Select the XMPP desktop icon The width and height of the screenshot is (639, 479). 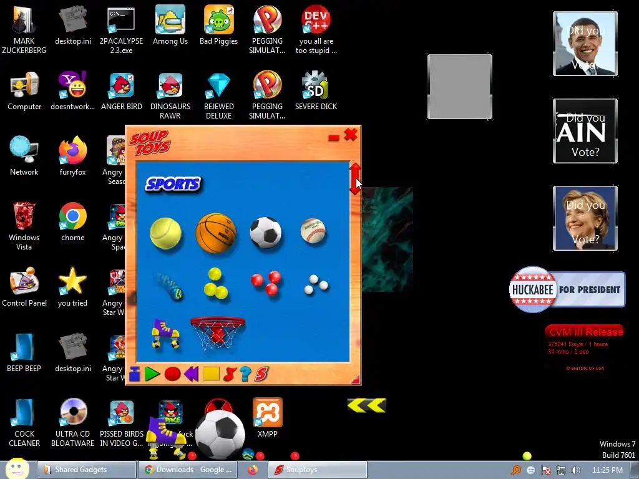click(267, 418)
